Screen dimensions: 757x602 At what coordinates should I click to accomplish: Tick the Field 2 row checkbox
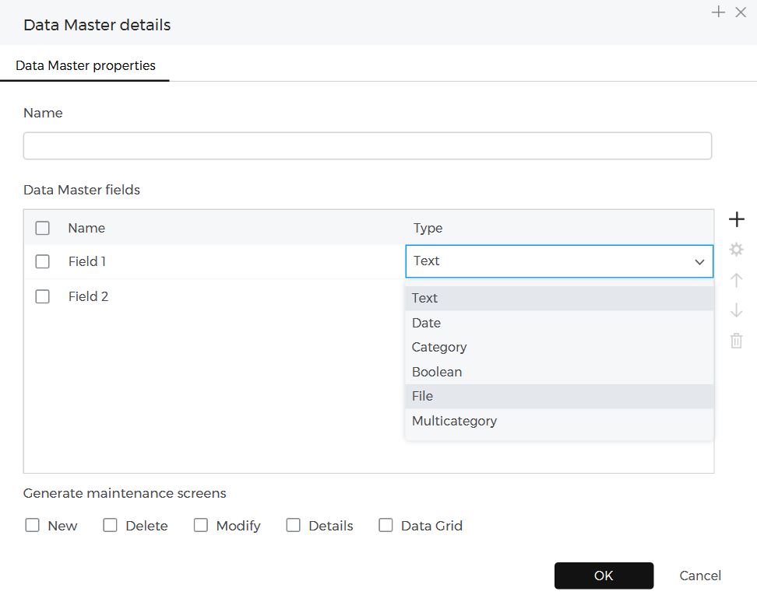[x=43, y=296]
